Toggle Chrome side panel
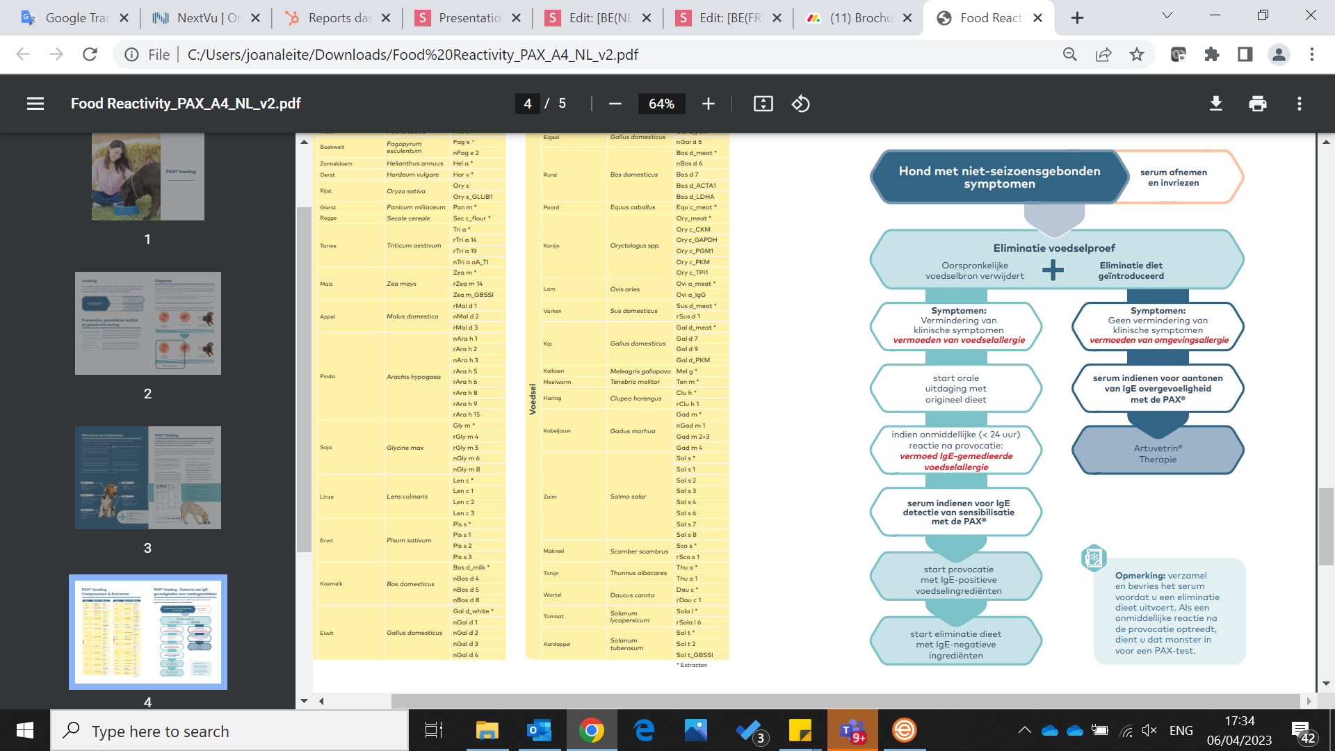The width and height of the screenshot is (1335, 751). (x=1245, y=54)
